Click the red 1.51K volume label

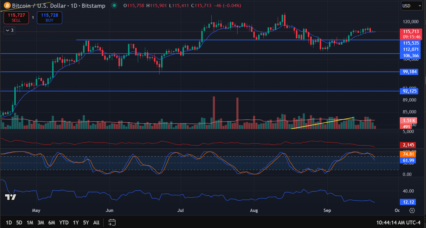pos(408,120)
